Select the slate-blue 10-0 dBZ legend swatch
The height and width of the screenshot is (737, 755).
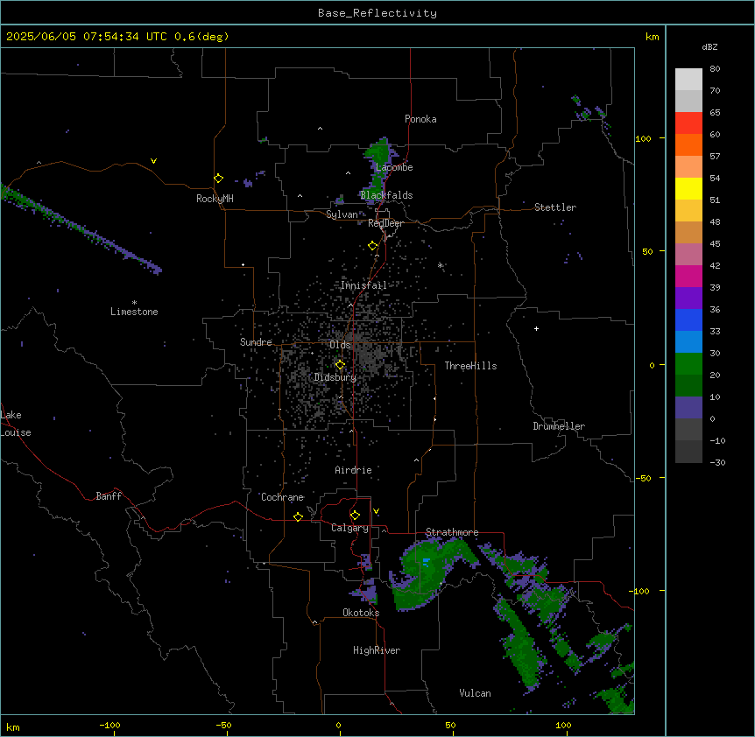(x=688, y=408)
